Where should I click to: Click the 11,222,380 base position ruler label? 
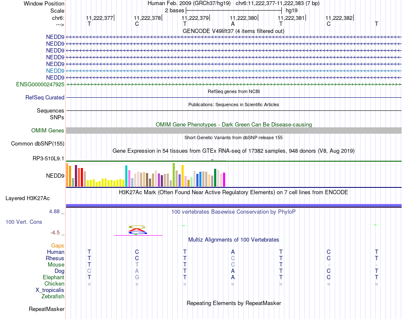coord(243,18)
